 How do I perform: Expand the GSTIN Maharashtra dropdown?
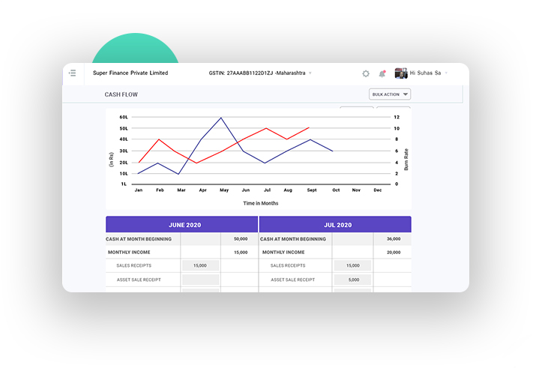click(x=310, y=73)
